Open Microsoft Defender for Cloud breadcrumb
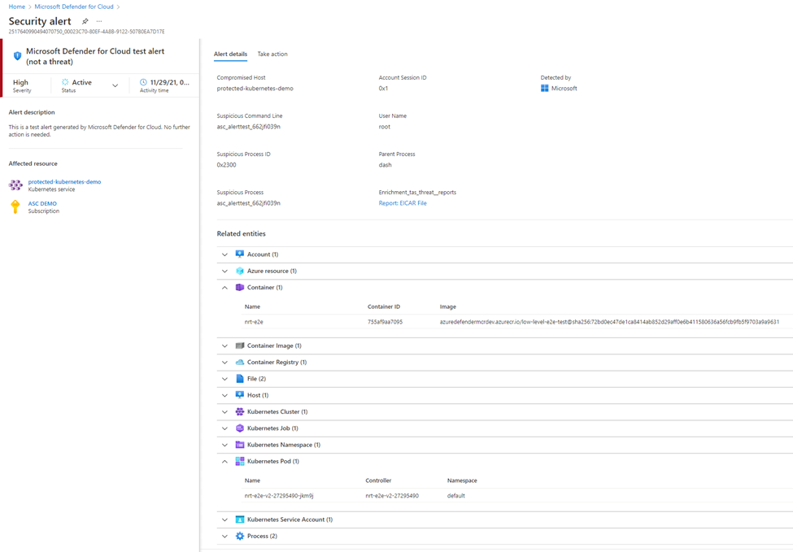This screenshot has width=793, height=552. point(74,7)
